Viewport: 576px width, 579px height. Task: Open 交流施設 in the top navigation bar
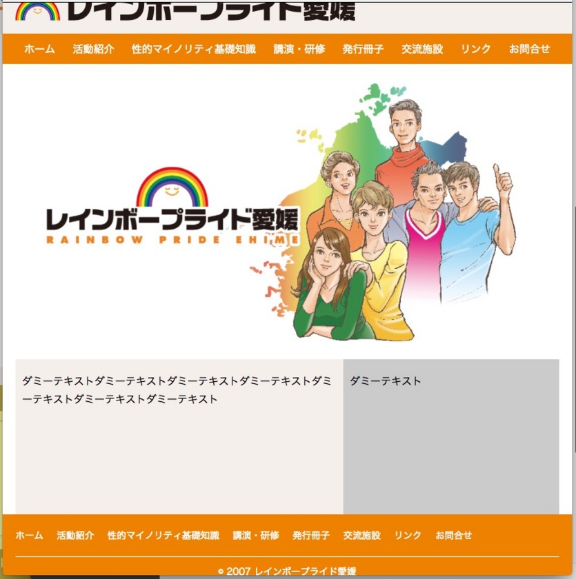[422, 49]
